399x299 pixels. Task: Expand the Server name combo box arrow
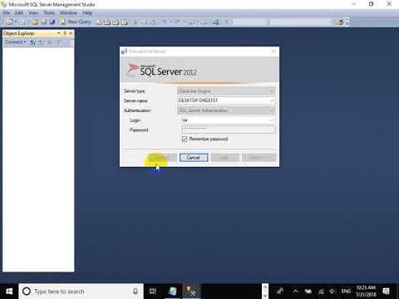pyautogui.click(x=272, y=100)
